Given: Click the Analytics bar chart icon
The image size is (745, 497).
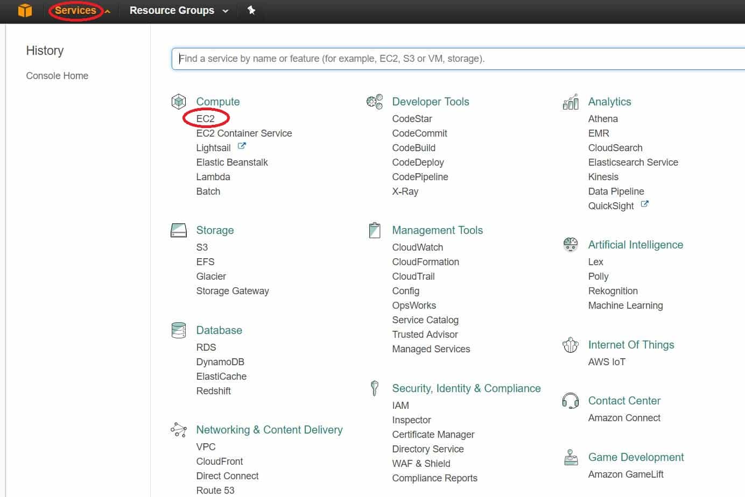Looking at the screenshot, I should pyautogui.click(x=571, y=102).
